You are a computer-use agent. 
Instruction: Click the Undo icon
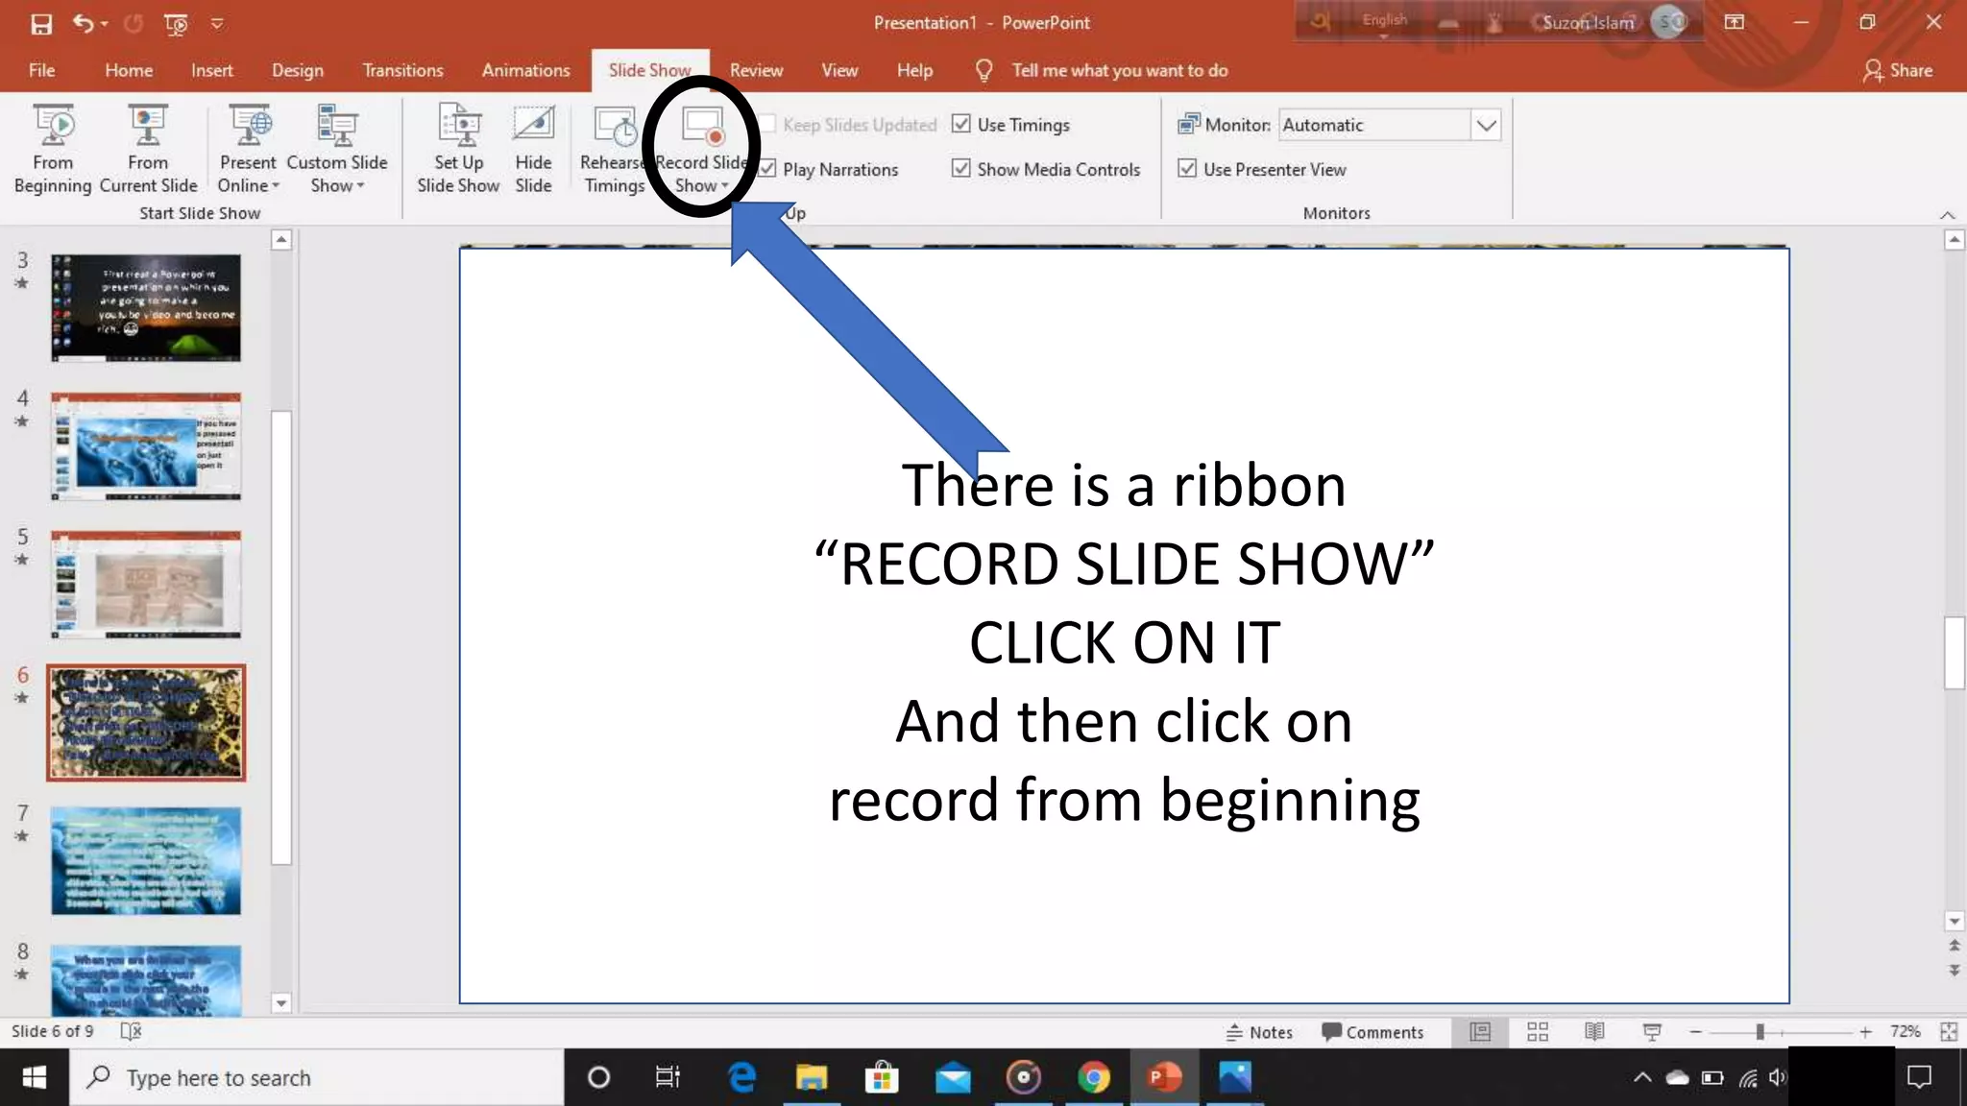[83, 23]
